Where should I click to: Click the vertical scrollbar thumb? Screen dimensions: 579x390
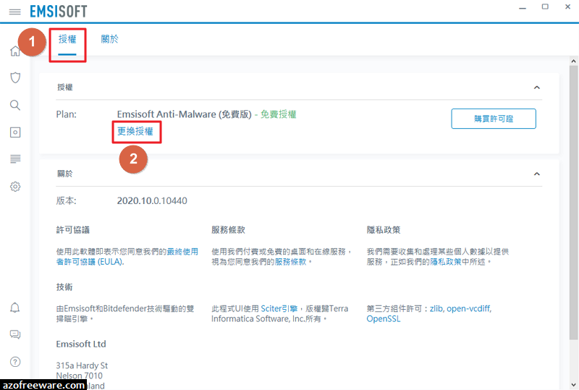(x=573, y=203)
